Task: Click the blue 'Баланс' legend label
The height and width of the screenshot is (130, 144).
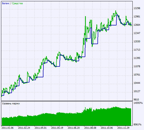Action: coord(6,3)
